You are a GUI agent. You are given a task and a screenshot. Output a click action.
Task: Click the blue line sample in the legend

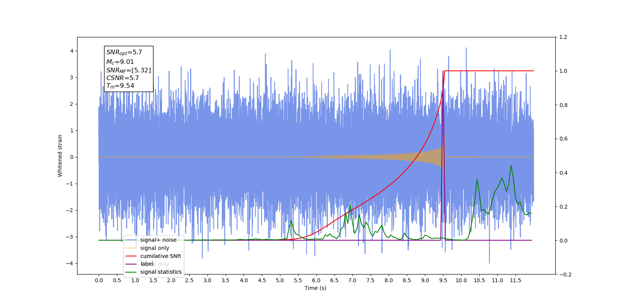tap(131, 240)
